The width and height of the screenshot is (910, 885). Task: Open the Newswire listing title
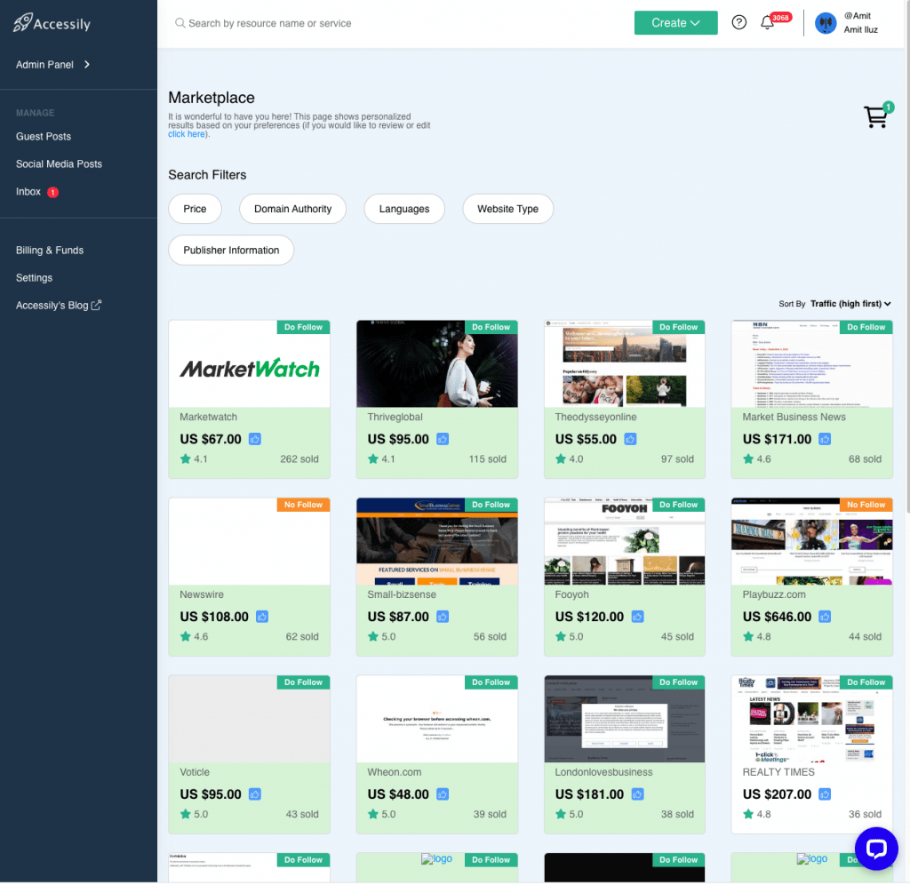[202, 594]
